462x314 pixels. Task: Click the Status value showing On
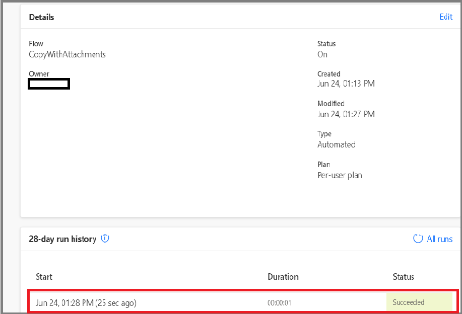pos(322,54)
